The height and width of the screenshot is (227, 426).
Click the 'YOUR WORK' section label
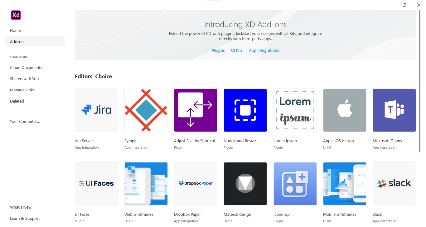pyautogui.click(x=19, y=57)
